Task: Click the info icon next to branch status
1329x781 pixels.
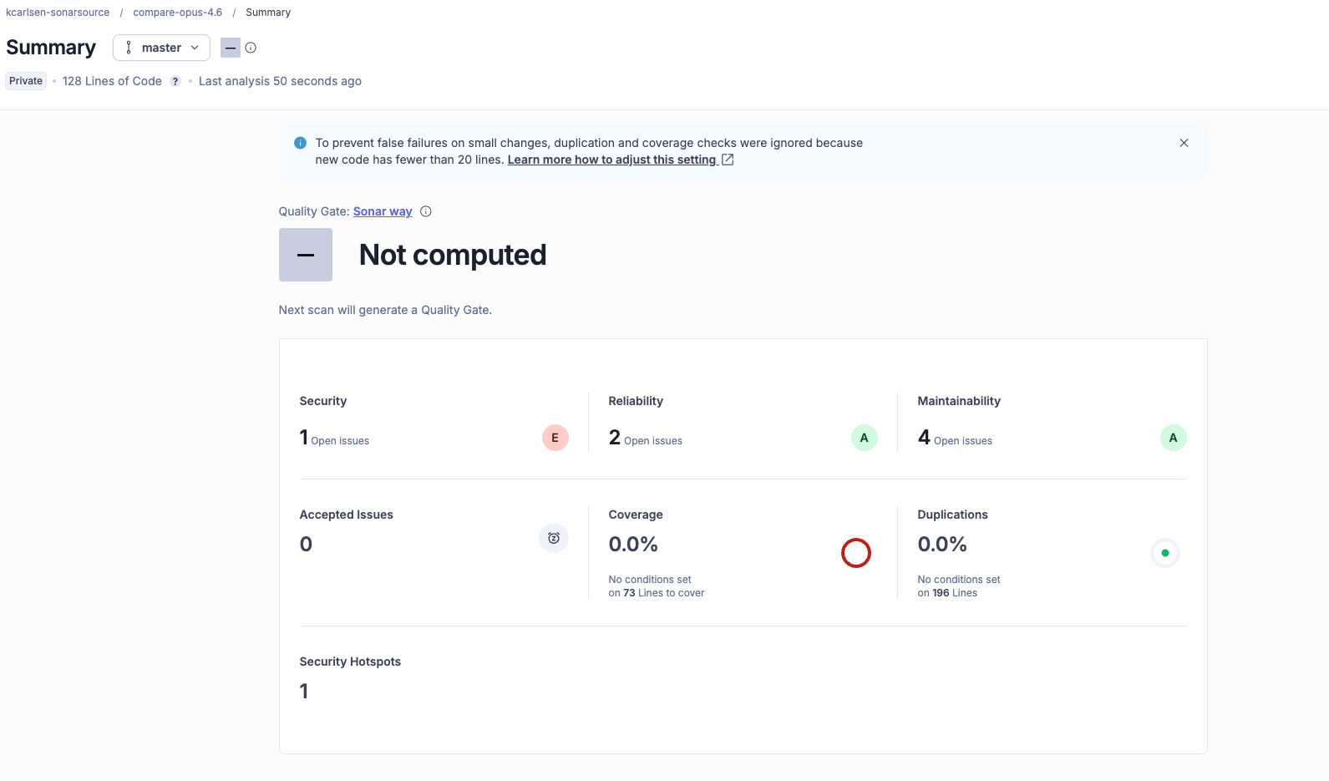Action: pos(251,48)
